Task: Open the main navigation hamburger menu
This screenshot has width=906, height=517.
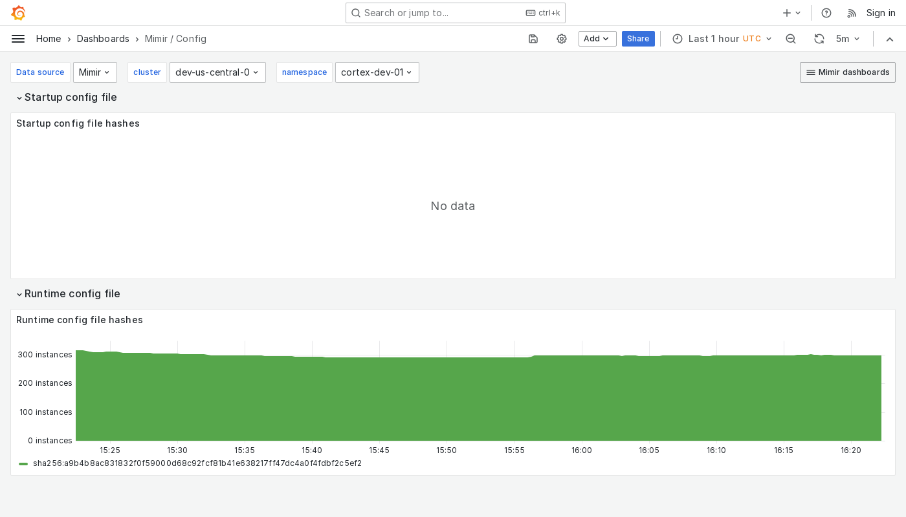Action: [18, 39]
